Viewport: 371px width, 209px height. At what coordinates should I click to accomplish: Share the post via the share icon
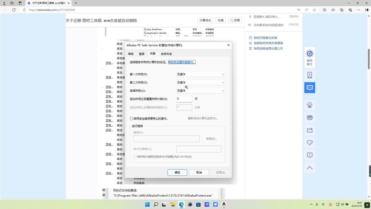pyautogui.click(x=310, y=130)
